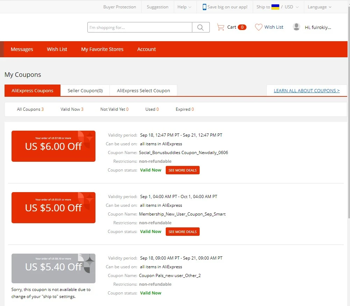Click the US $5.00 Off coupon card
The image size is (350, 306).
coord(53,207)
